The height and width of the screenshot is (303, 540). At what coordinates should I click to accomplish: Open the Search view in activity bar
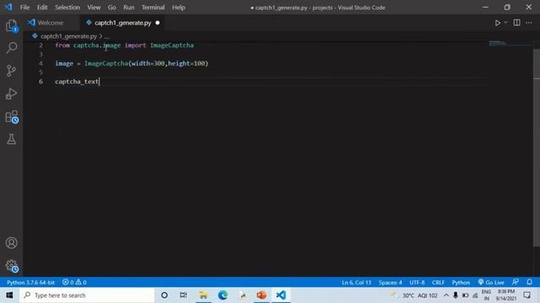tap(11, 48)
